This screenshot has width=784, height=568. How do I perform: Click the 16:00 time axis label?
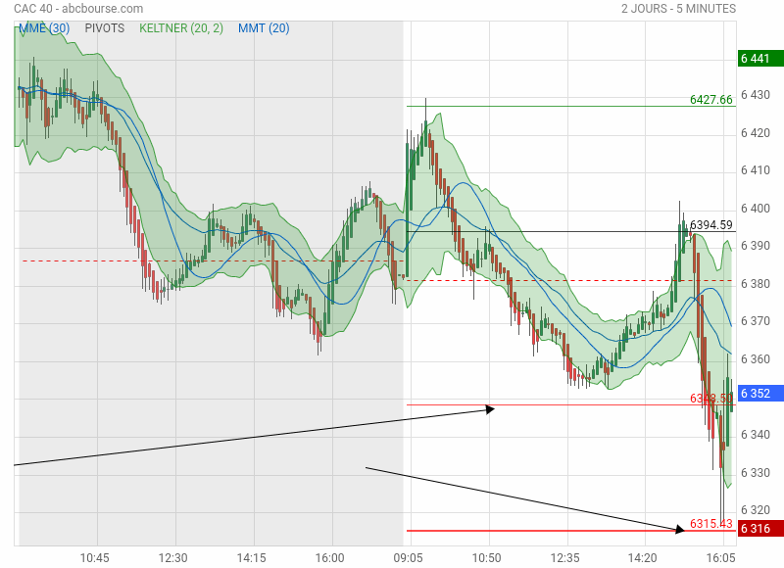point(330,557)
